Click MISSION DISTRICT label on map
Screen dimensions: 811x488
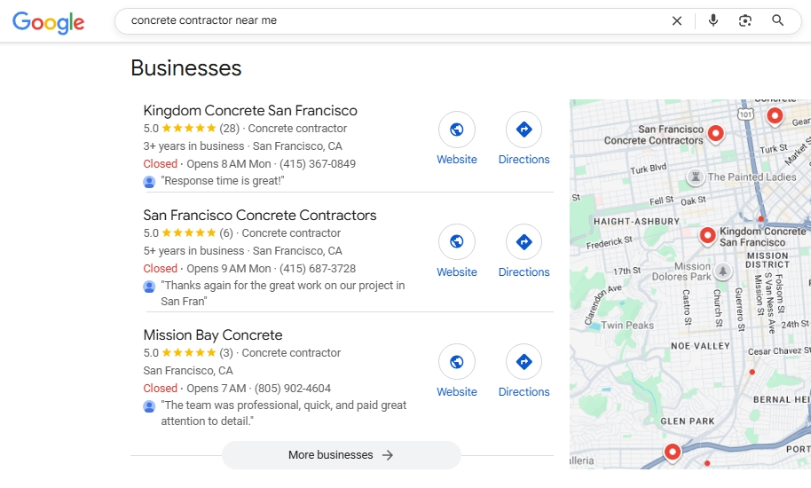coord(768,260)
